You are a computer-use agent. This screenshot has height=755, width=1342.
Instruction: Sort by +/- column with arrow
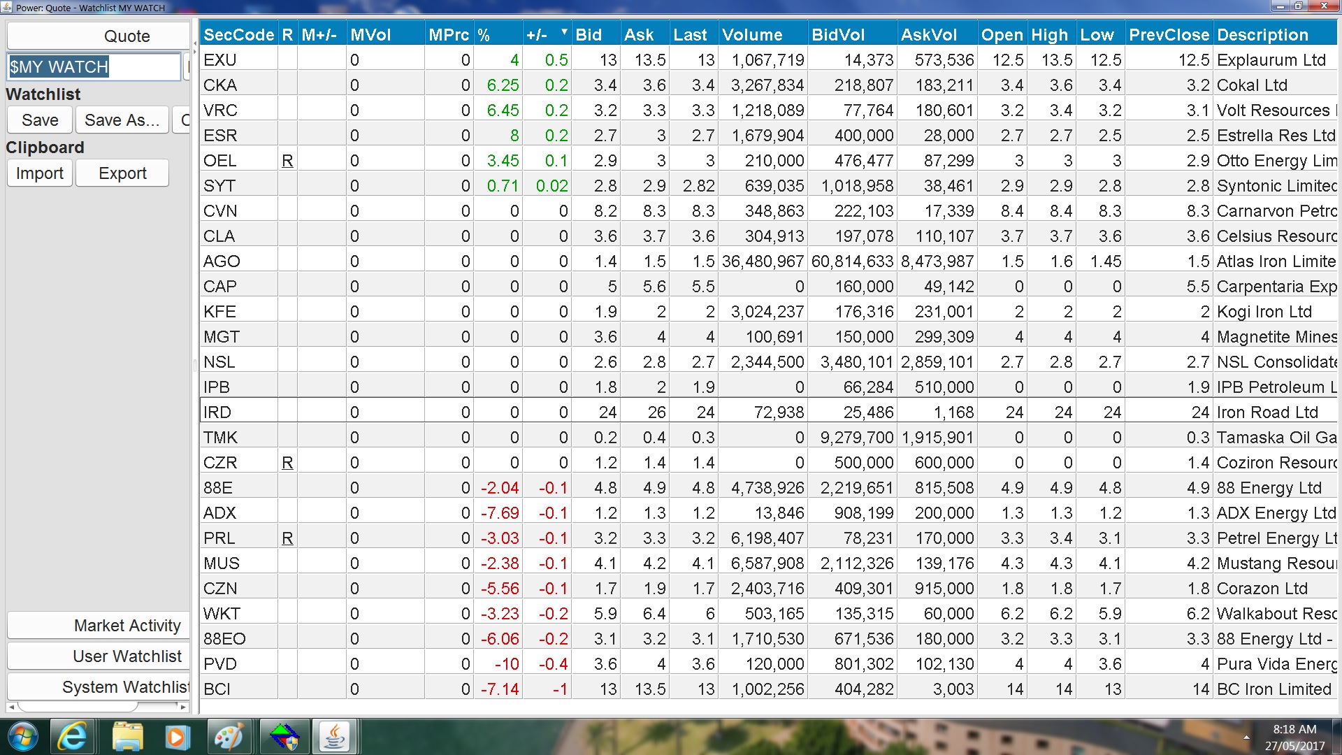point(547,35)
